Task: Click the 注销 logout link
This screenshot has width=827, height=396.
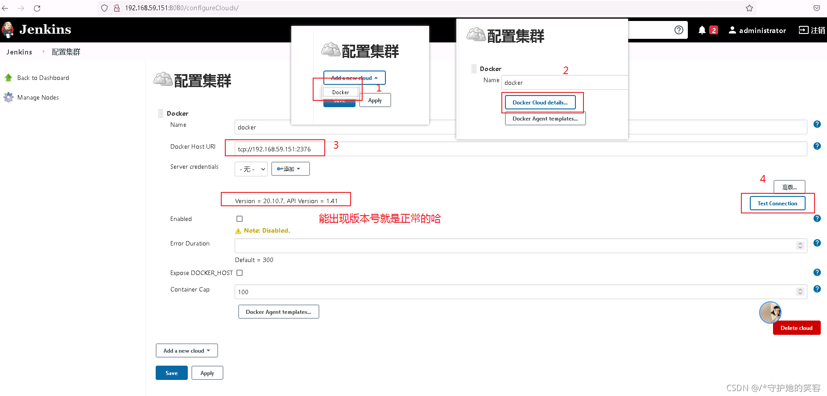Action: coord(812,30)
